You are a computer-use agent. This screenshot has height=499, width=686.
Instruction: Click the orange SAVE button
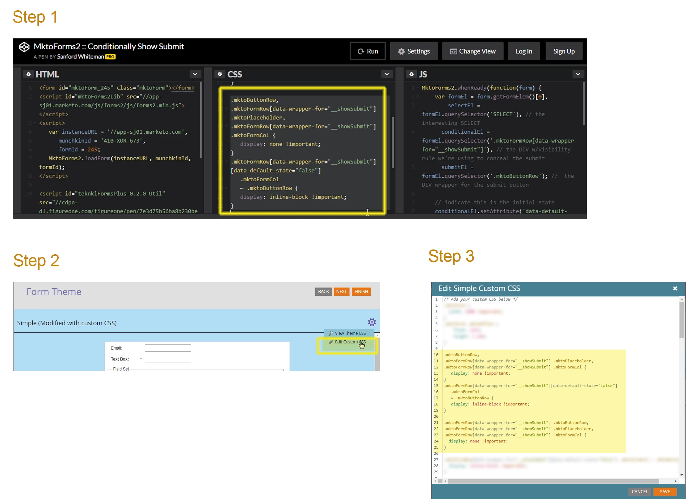point(665,491)
